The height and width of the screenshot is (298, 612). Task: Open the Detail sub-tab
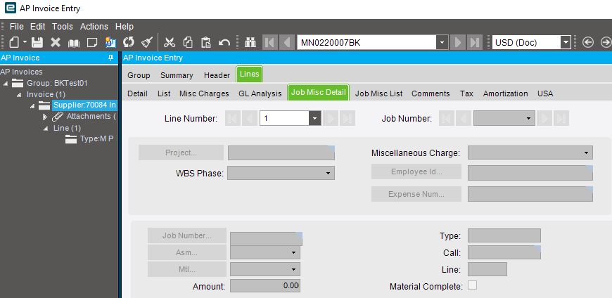click(x=137, y=93)
